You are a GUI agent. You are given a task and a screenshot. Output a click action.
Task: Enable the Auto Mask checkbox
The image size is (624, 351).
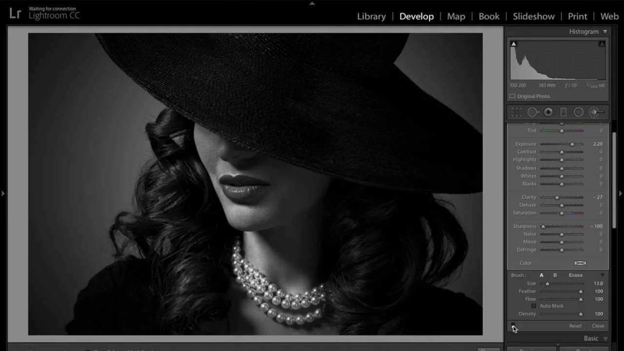(534, 306)
